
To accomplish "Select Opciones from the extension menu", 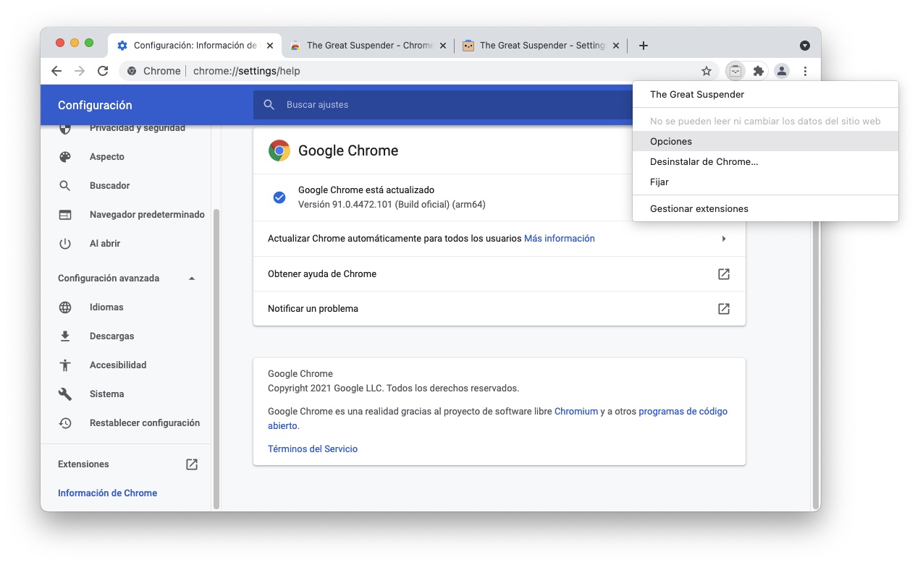I will point(671,142).
